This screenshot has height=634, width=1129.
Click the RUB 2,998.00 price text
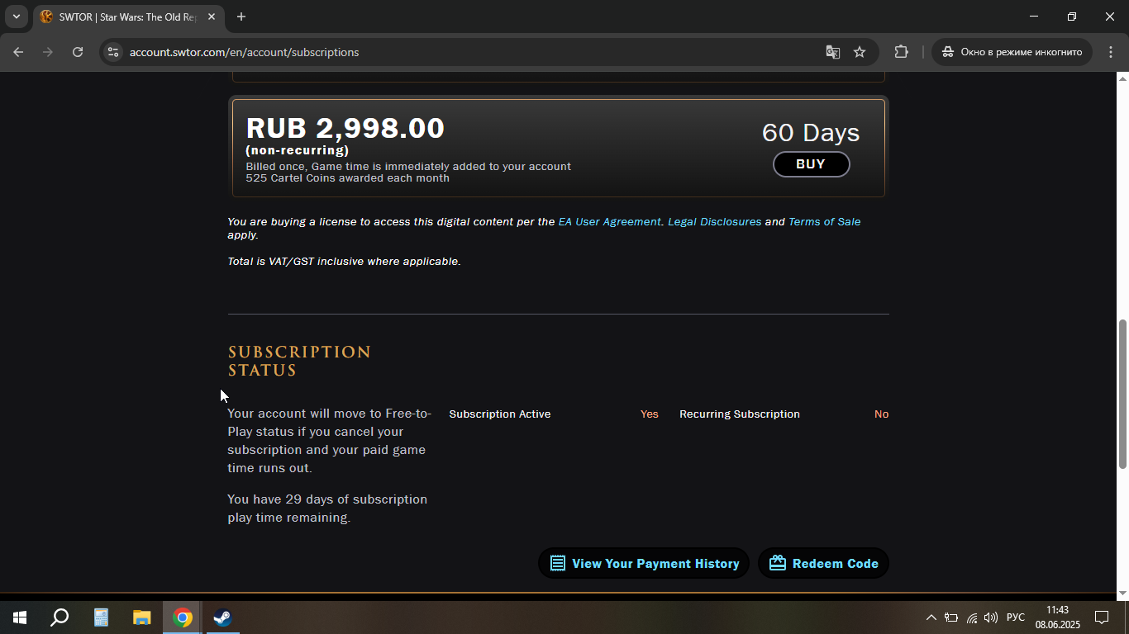[x=345, y=129]
